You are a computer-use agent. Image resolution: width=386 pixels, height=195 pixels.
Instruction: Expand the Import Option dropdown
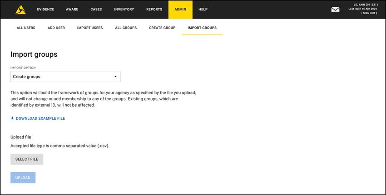coord(65,77)
